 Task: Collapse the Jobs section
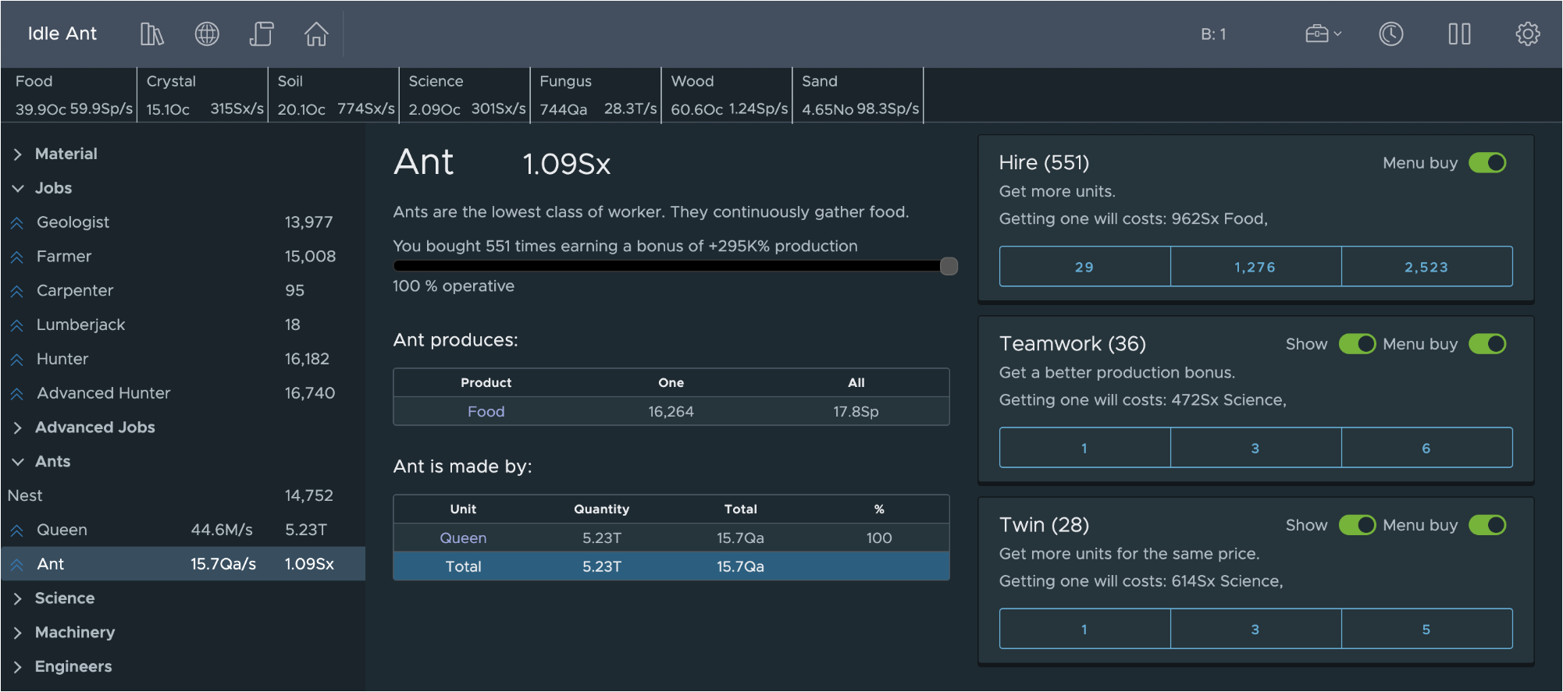(x=17, y=189)
